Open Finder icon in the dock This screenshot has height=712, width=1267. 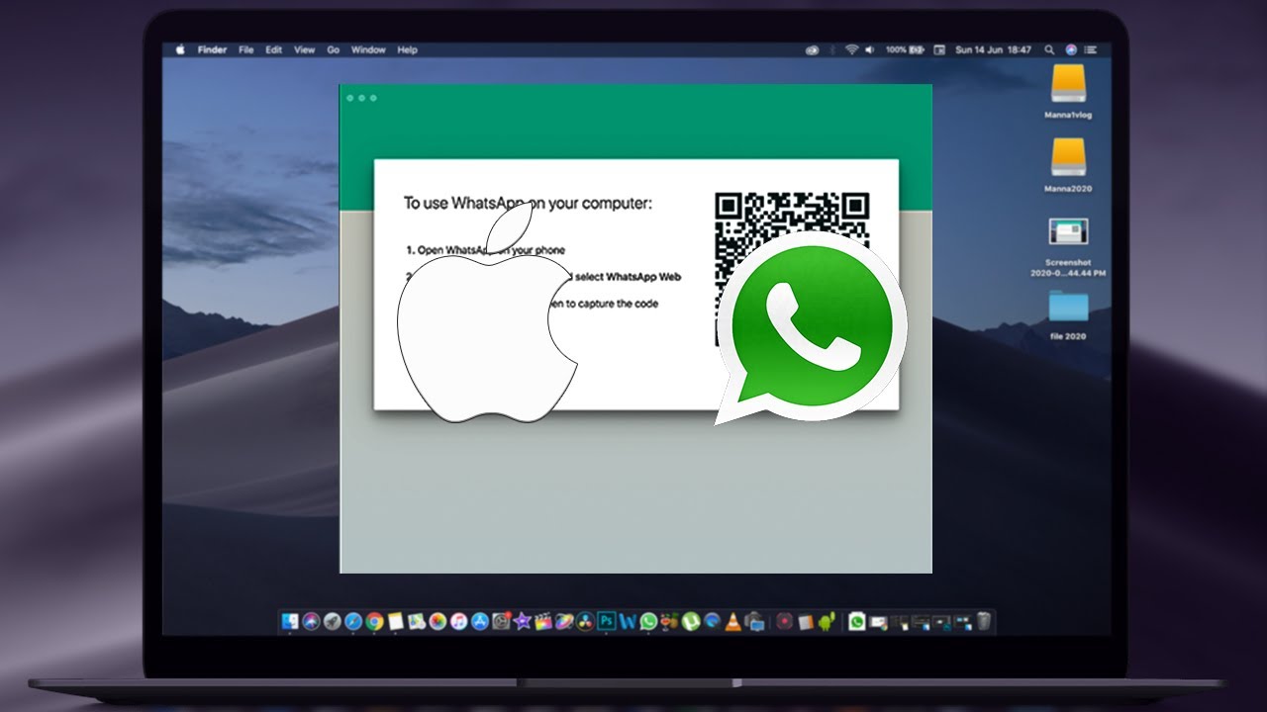point(290,622)
